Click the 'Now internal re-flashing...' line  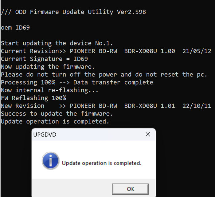pos(49,90)
